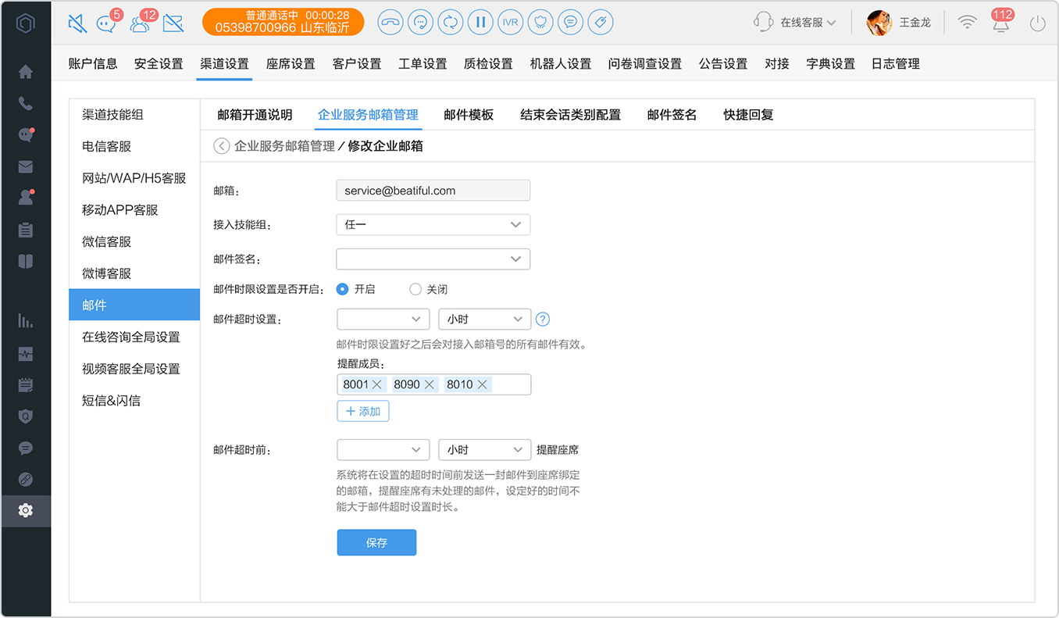Click the 保存 button
Screen dimensions: 1059x618
[376, 543]
